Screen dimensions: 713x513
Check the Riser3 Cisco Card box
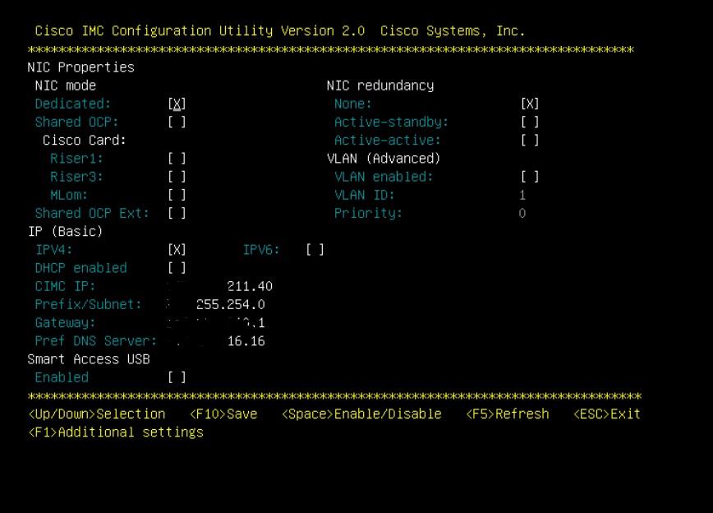pyautogui.click(x=177, y=177)
